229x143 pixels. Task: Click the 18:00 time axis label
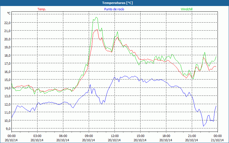coord(166,136)
